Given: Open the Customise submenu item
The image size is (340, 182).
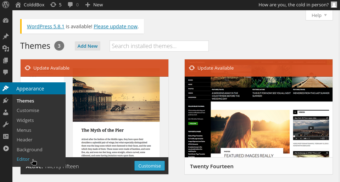Looking at the screenshot, I should click(28, 111).
